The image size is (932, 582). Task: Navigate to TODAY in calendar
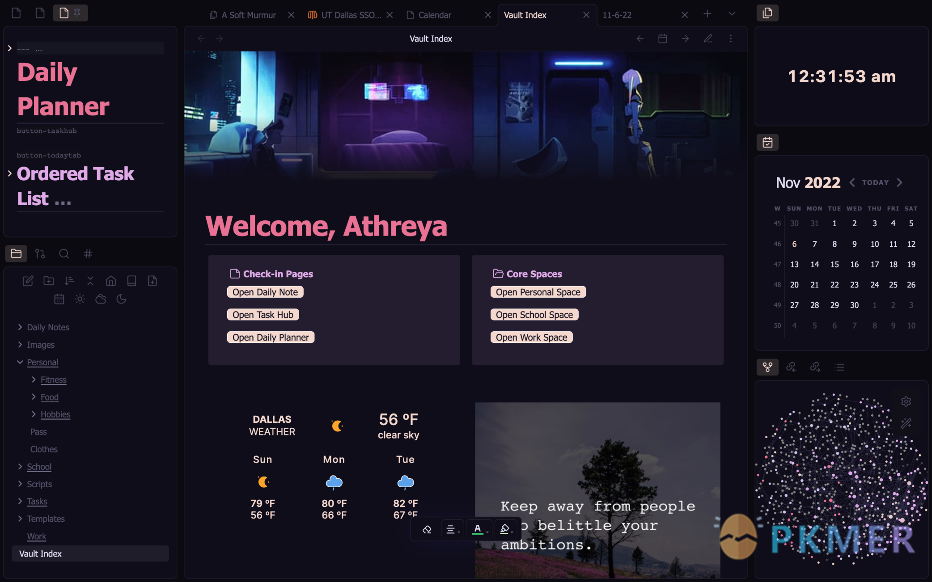point(874,182)
